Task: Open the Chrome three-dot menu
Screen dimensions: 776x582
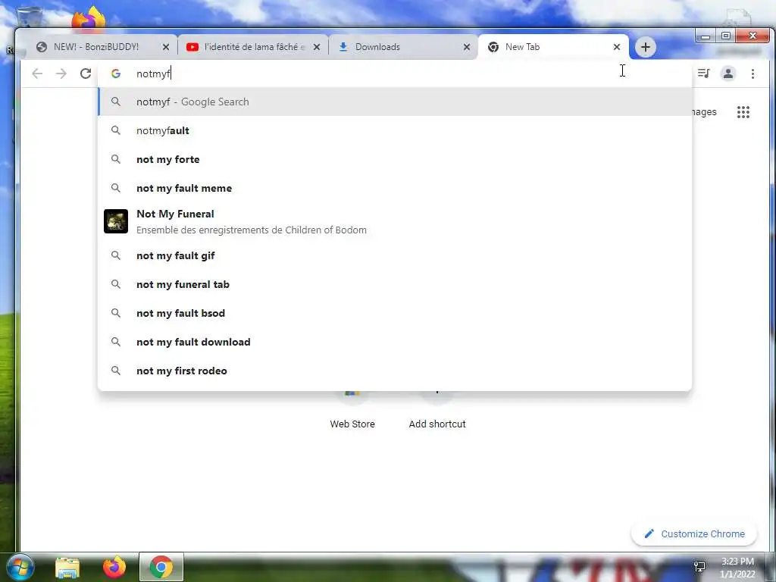Action: point(753,74)
